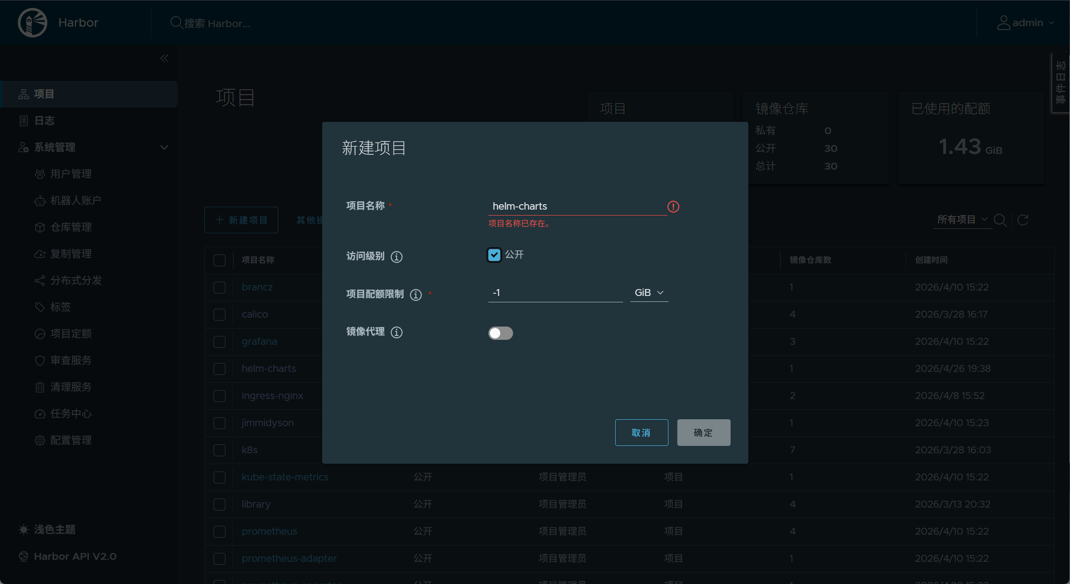The height and width of the screenshot is (584, 1070).
Task: Click the Projects (项目) sidebar icon
Action: (x=24, y=94)
